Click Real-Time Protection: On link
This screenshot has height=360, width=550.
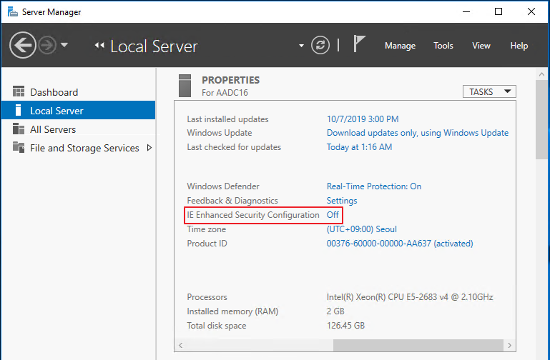374,186
